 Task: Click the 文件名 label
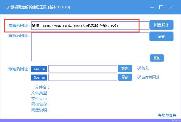tap(42, 87)
